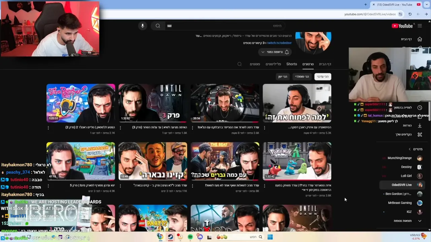431x242 pixels.
Task: Open USD/ILS widget in system tray
Action: [419, 237]
